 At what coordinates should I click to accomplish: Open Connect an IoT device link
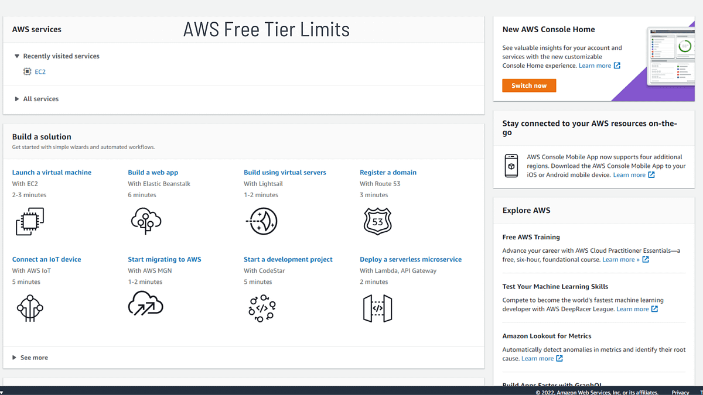click(x=47, y=259)
